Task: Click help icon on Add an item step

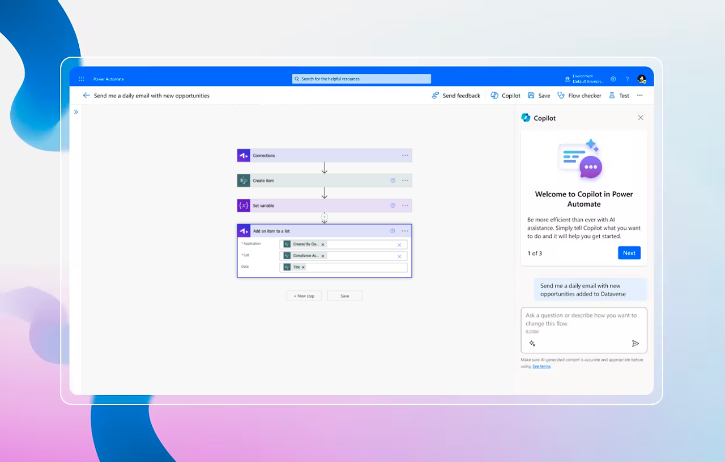Action: pyautogui.click(x=393, y=231)
